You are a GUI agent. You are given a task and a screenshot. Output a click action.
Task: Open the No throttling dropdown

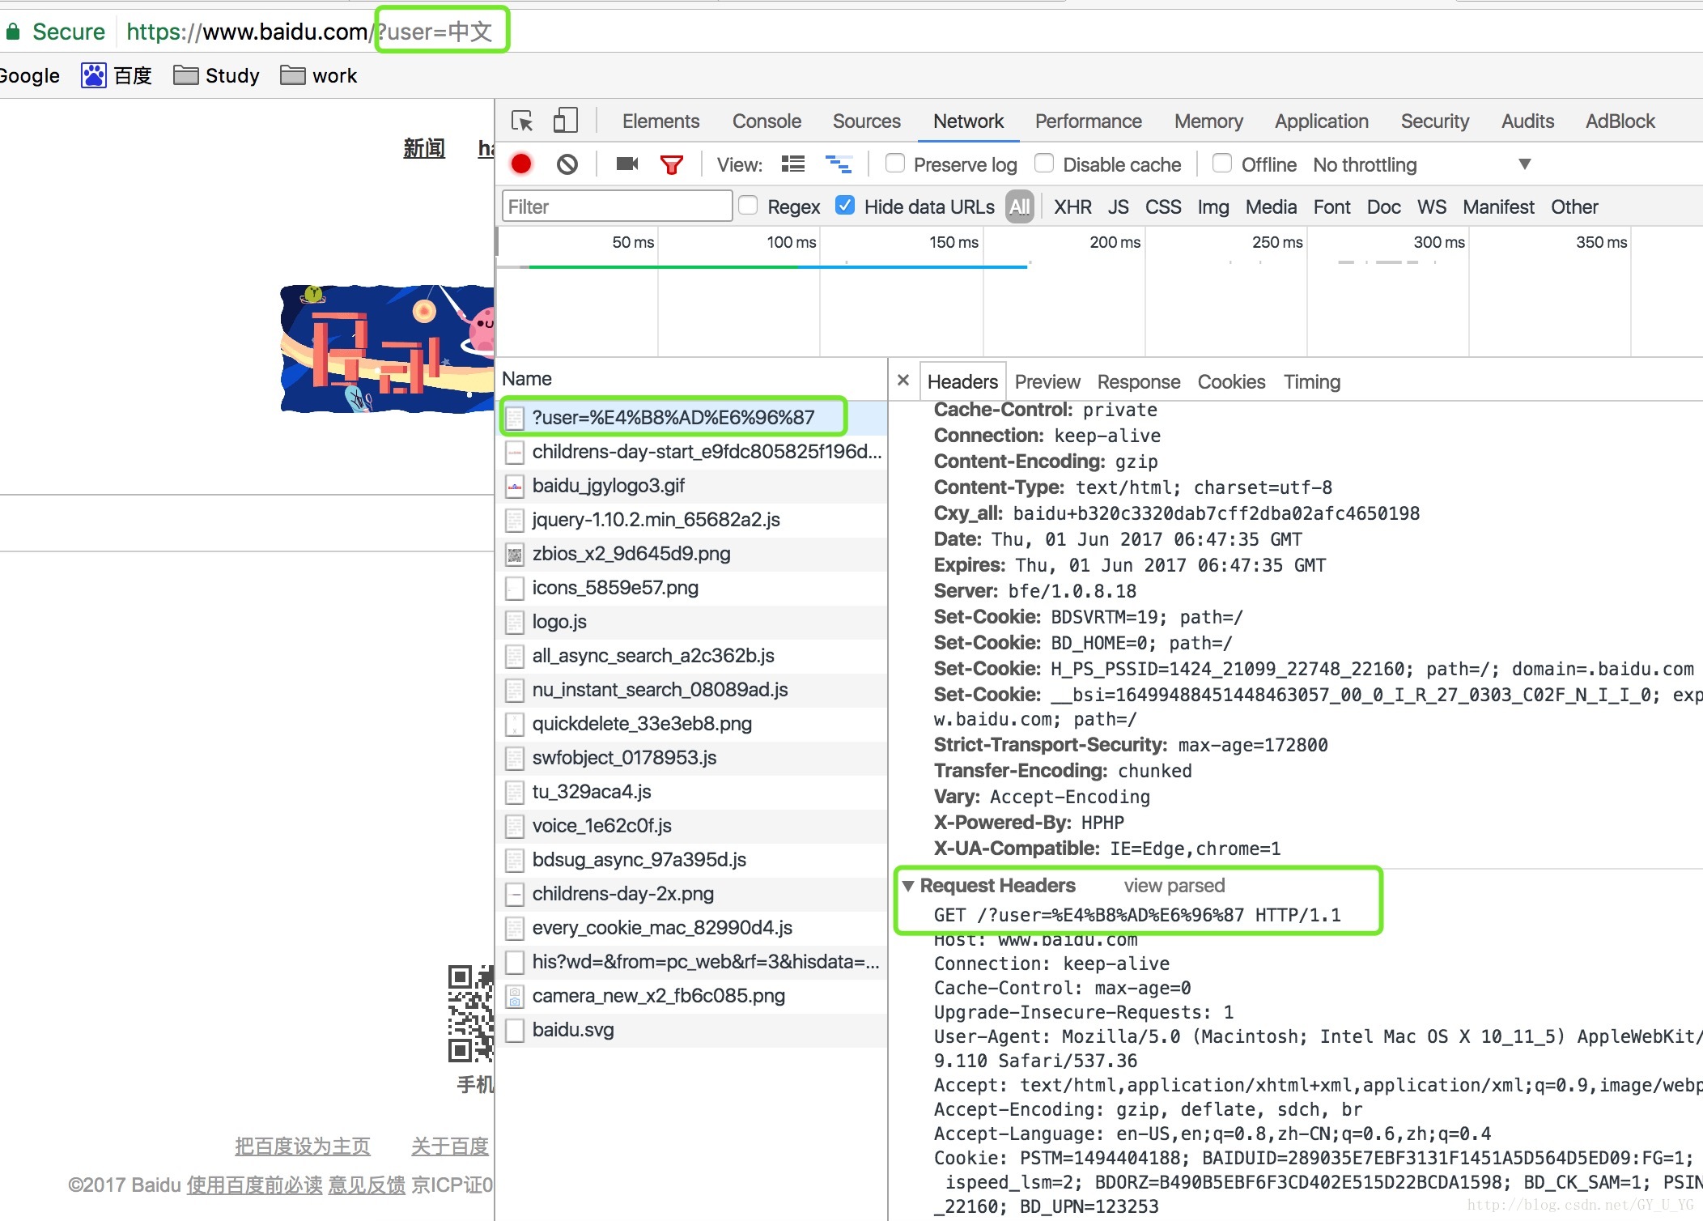pyautogui.click(x=1421, y=164)
